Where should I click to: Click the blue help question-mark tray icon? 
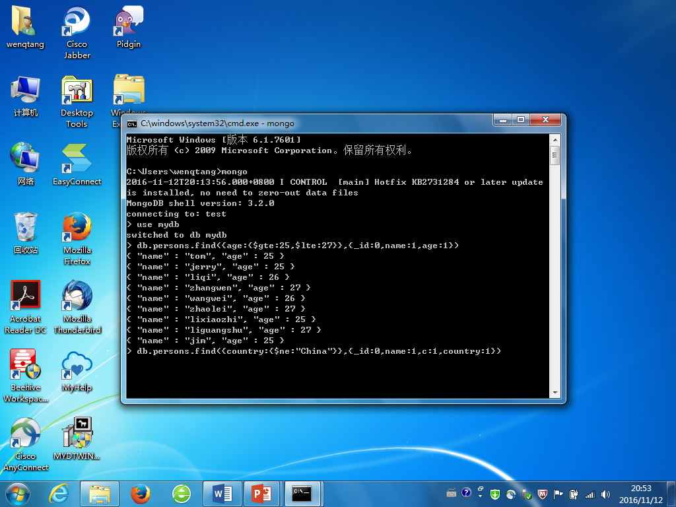click(x=466, y=492)
